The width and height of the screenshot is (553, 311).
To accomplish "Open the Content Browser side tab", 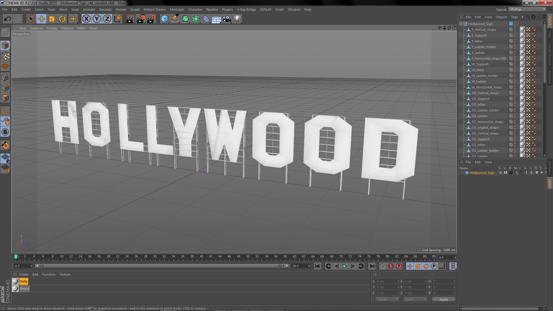I will pos(550,54).
